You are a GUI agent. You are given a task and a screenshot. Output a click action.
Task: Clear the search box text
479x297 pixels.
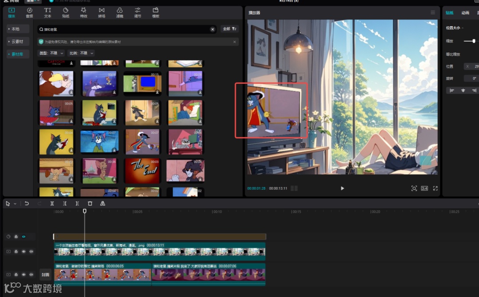[212, 29]
